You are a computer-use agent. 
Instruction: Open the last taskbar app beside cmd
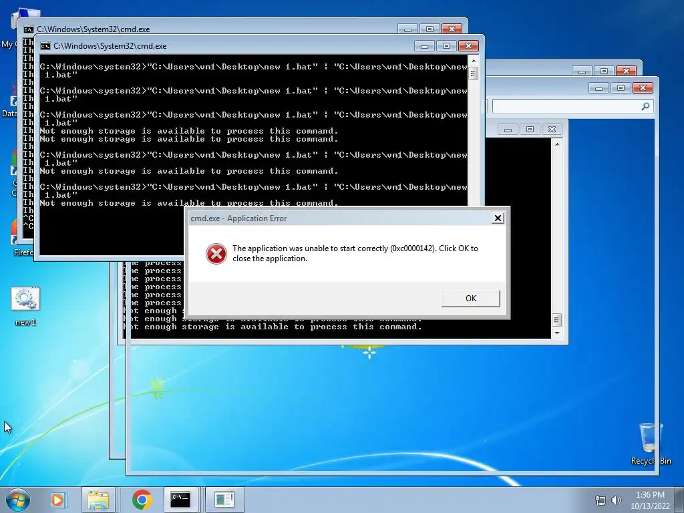tap(224, 500)
